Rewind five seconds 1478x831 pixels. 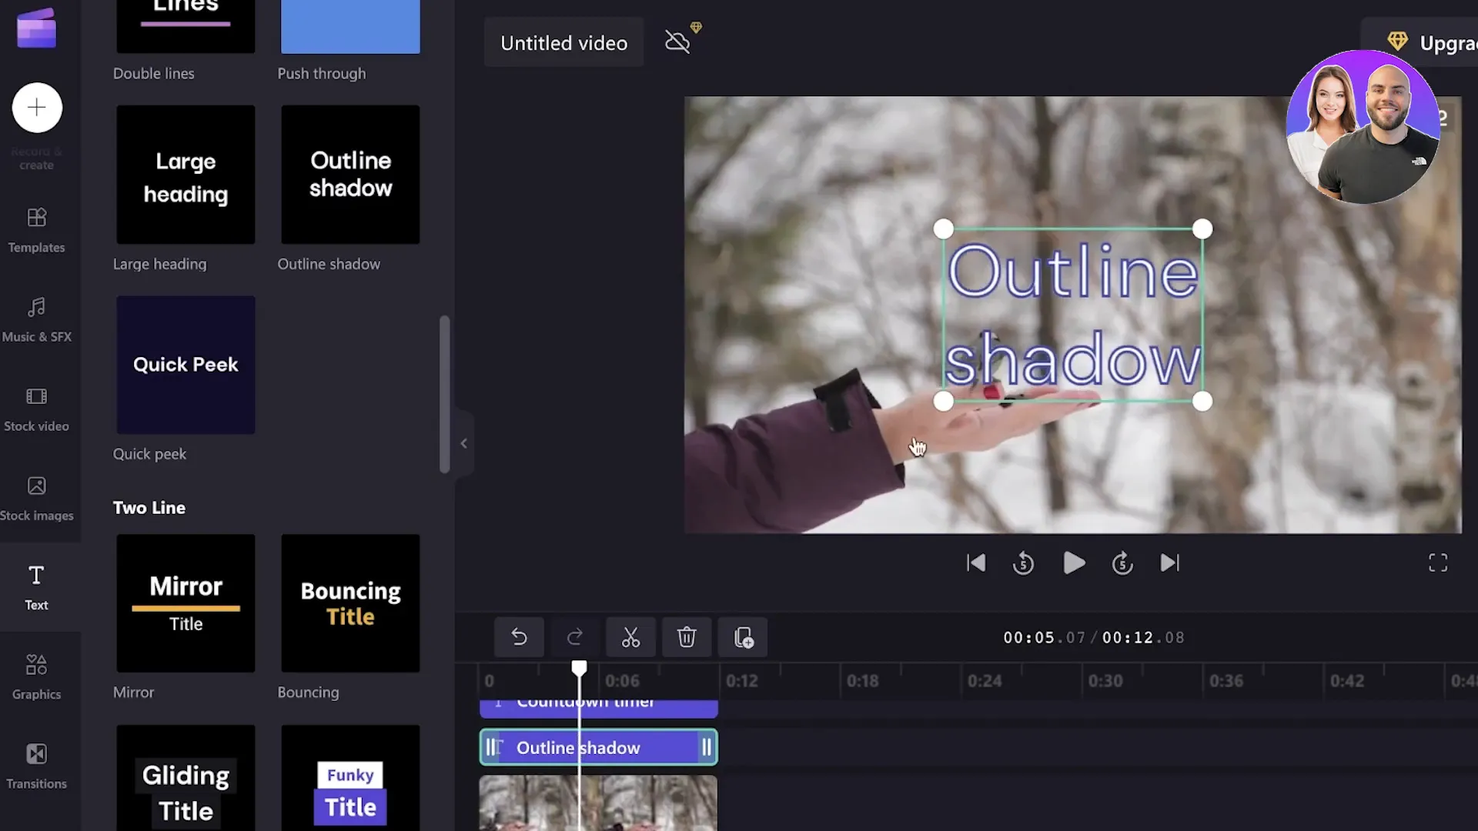[x=1023, y=563]
